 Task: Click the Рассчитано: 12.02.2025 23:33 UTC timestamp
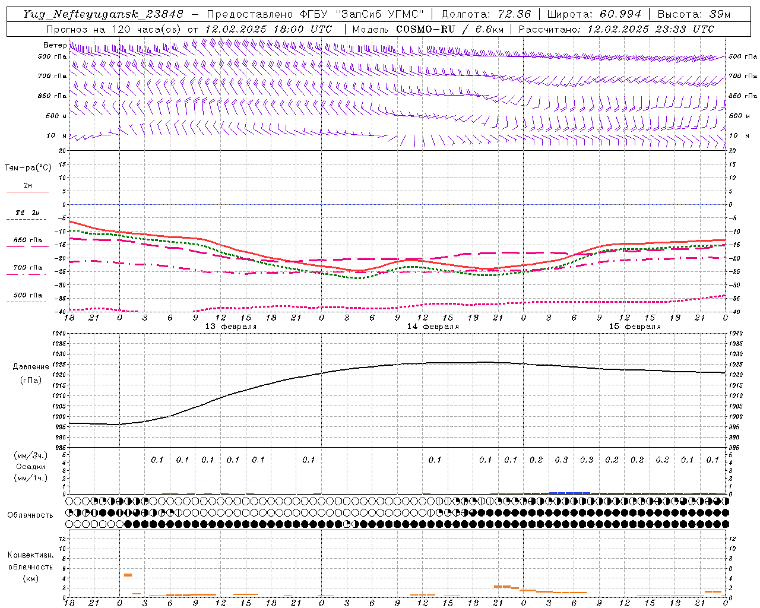tap(616, 29)
